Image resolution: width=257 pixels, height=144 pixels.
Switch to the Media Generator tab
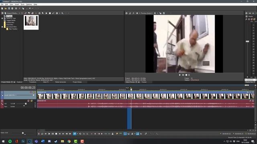pyautogui.click(x=61, y=82)
